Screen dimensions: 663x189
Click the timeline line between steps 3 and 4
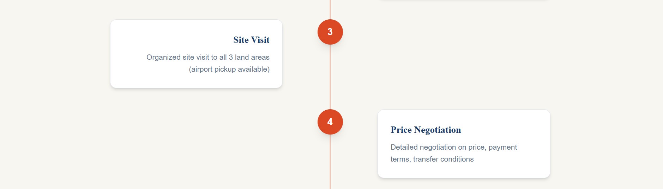(x=330, y=77)
